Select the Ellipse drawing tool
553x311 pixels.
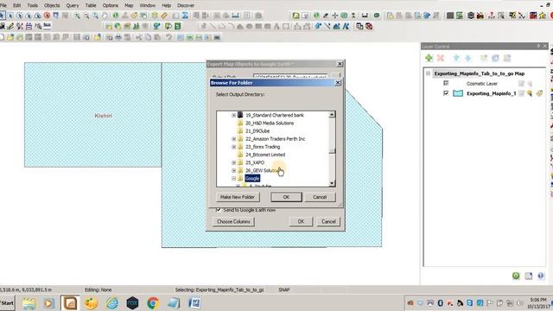[x=250, y=26]
